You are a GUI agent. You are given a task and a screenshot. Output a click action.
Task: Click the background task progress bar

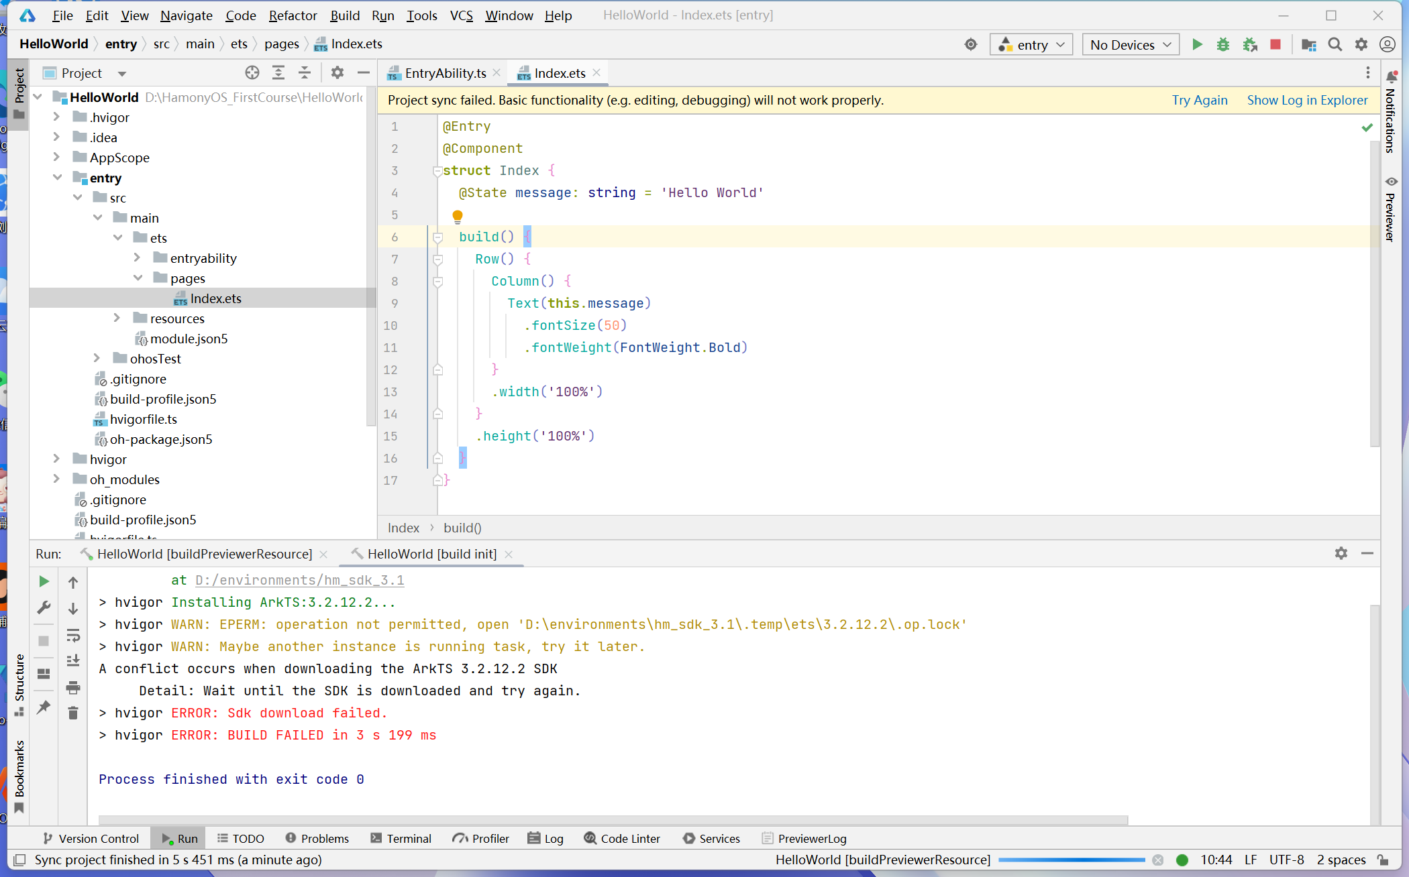[x=1072, y=860]
